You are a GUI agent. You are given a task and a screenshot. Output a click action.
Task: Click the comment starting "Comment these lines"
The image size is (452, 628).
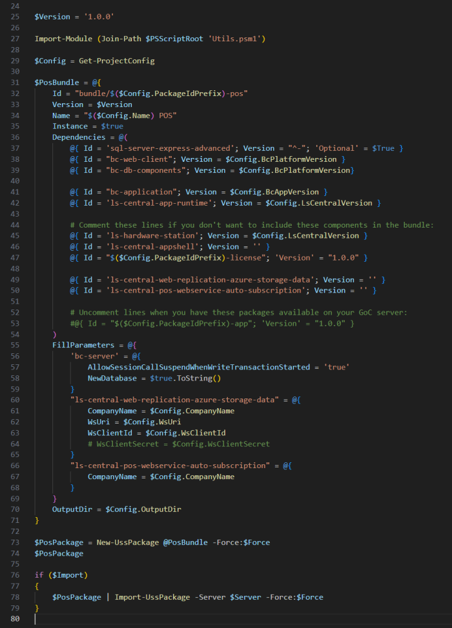[x=252, y=225]
